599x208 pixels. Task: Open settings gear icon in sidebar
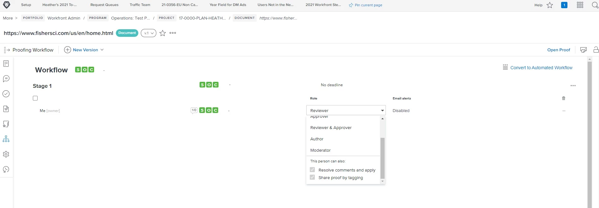click(x=6, y=154)
